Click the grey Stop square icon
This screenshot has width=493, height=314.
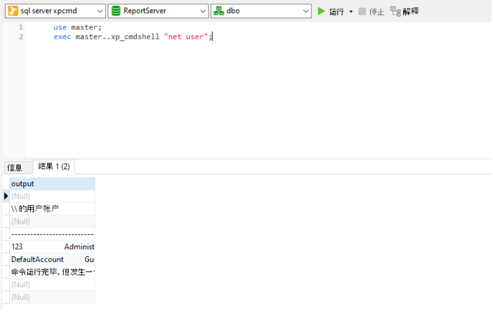tap(362, 11)
